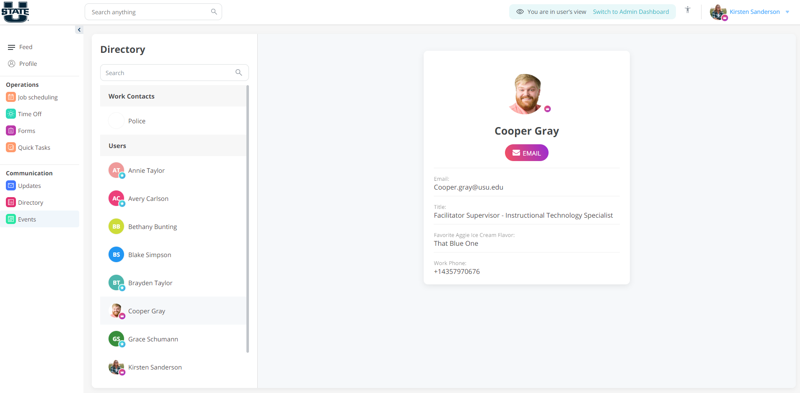800x393 pixels.
Task: Collapse the left sidebar with the chevron
Action: pyautogui.click(x=79, y=29)
